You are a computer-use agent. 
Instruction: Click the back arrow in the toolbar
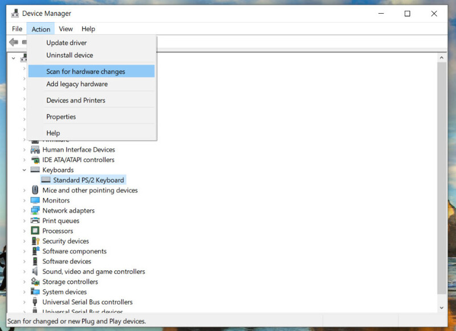(14, 42)
